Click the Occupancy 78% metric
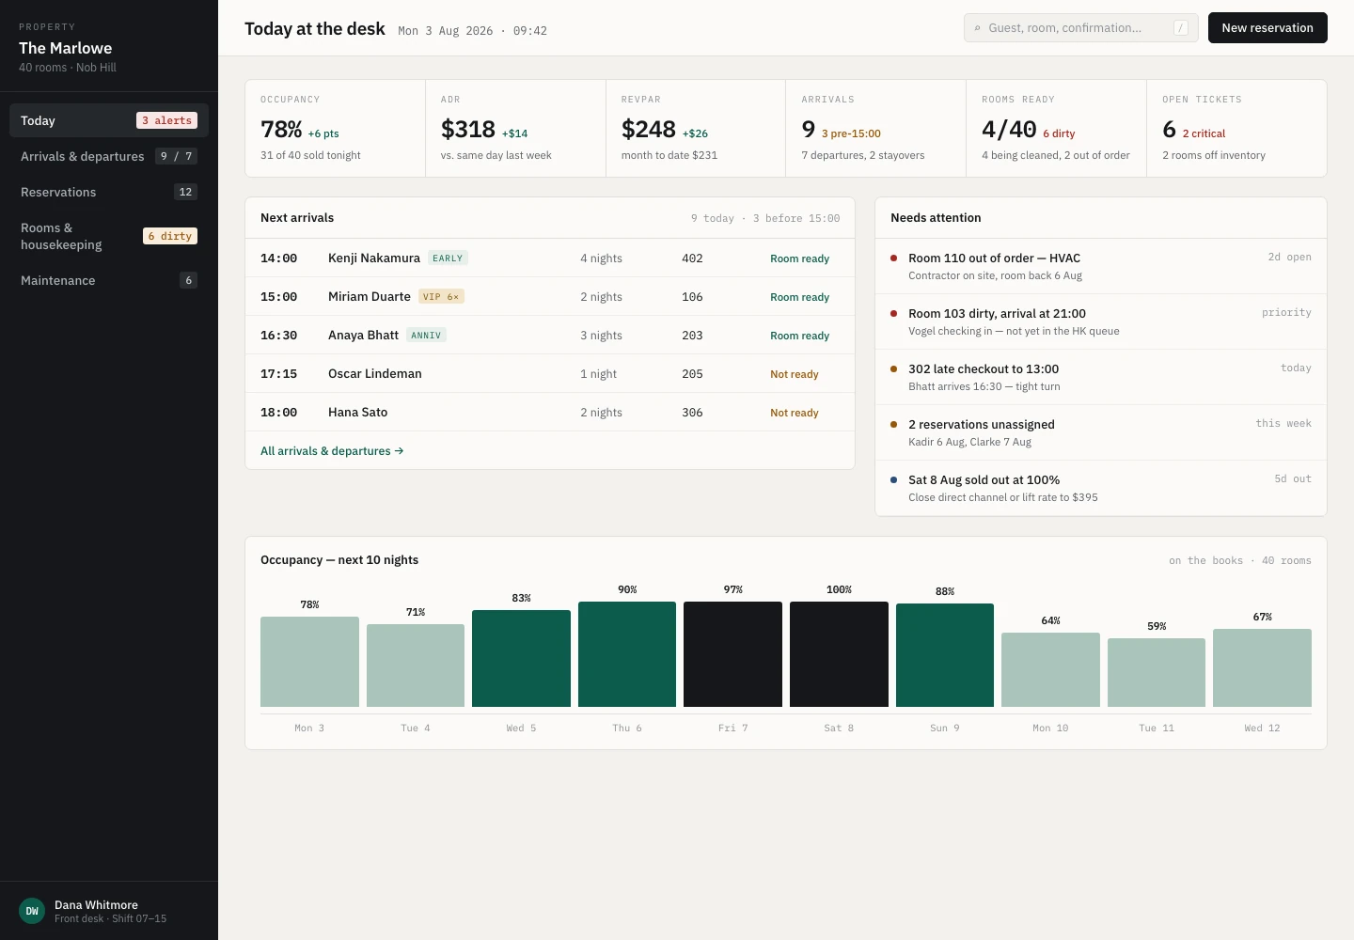Screen dimensions: 1354x940 point(335,128)
